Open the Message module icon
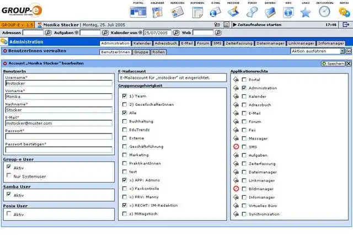The width and height of the screenshot is (353, 235). (x=233, y=12)
